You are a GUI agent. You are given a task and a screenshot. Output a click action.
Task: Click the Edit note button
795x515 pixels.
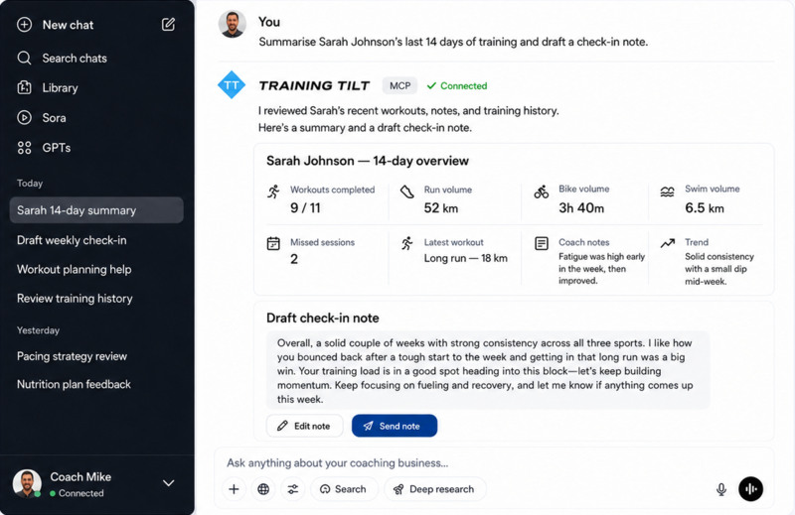[304, 426]
